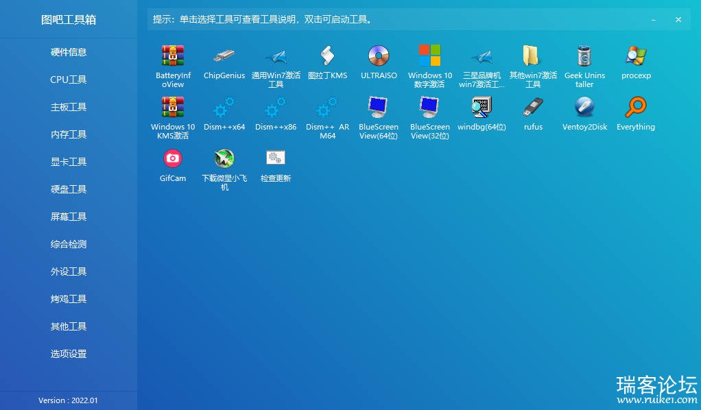
Task: Select 通用Win7激活工具 icon
Action: 276,56
